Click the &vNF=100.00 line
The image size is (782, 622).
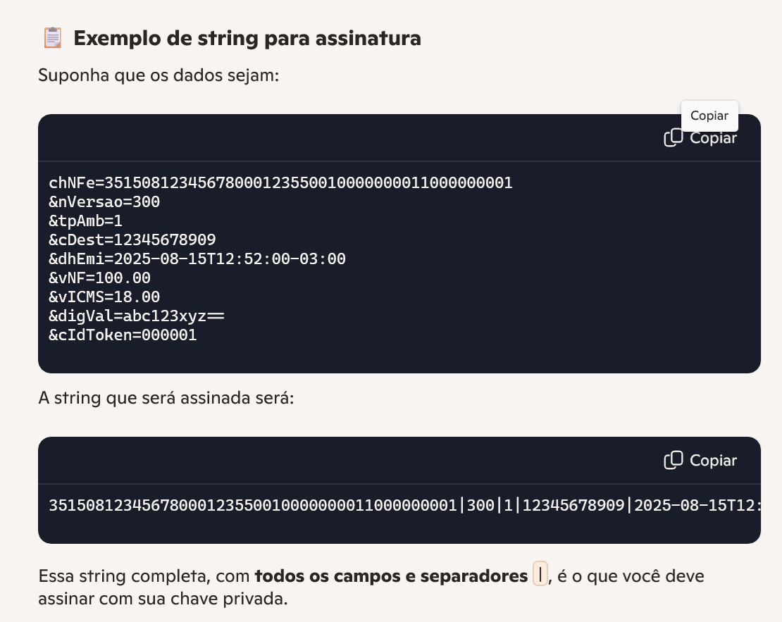(x=99, y=278)
